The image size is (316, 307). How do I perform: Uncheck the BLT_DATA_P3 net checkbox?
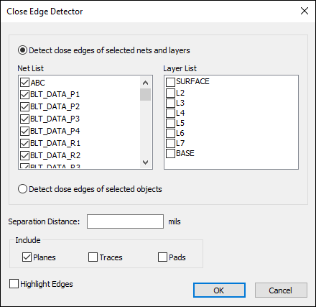(24, 119)
